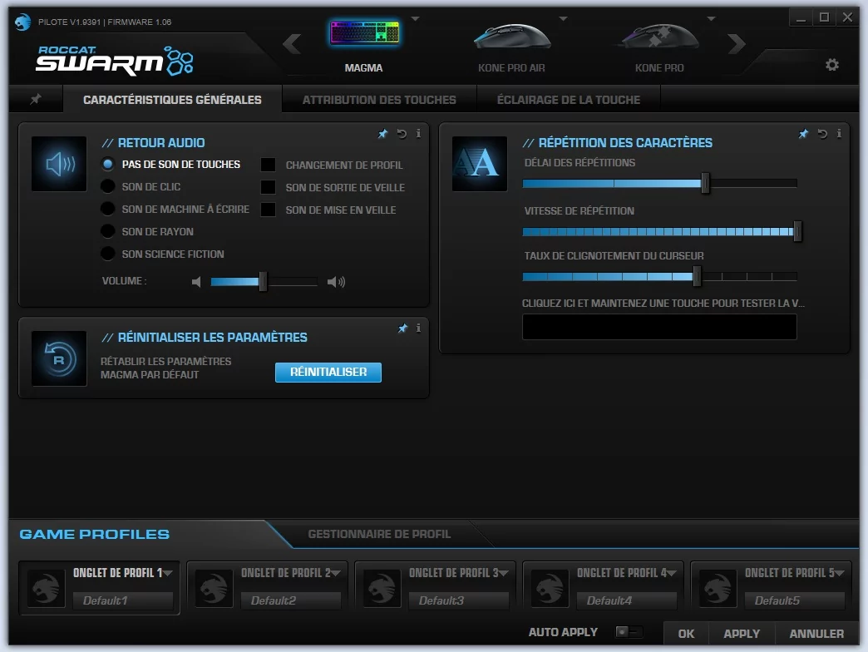Open the pinned settings tab pin icon

tap(36, 99)
